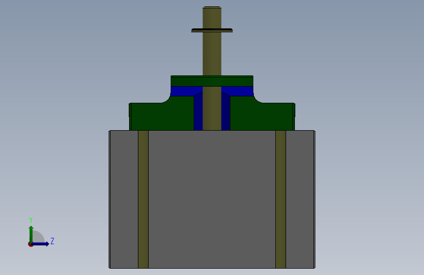Click the green Y axis arrow of triad
This screenshot has height=275, width=424.
click(31, 234)
